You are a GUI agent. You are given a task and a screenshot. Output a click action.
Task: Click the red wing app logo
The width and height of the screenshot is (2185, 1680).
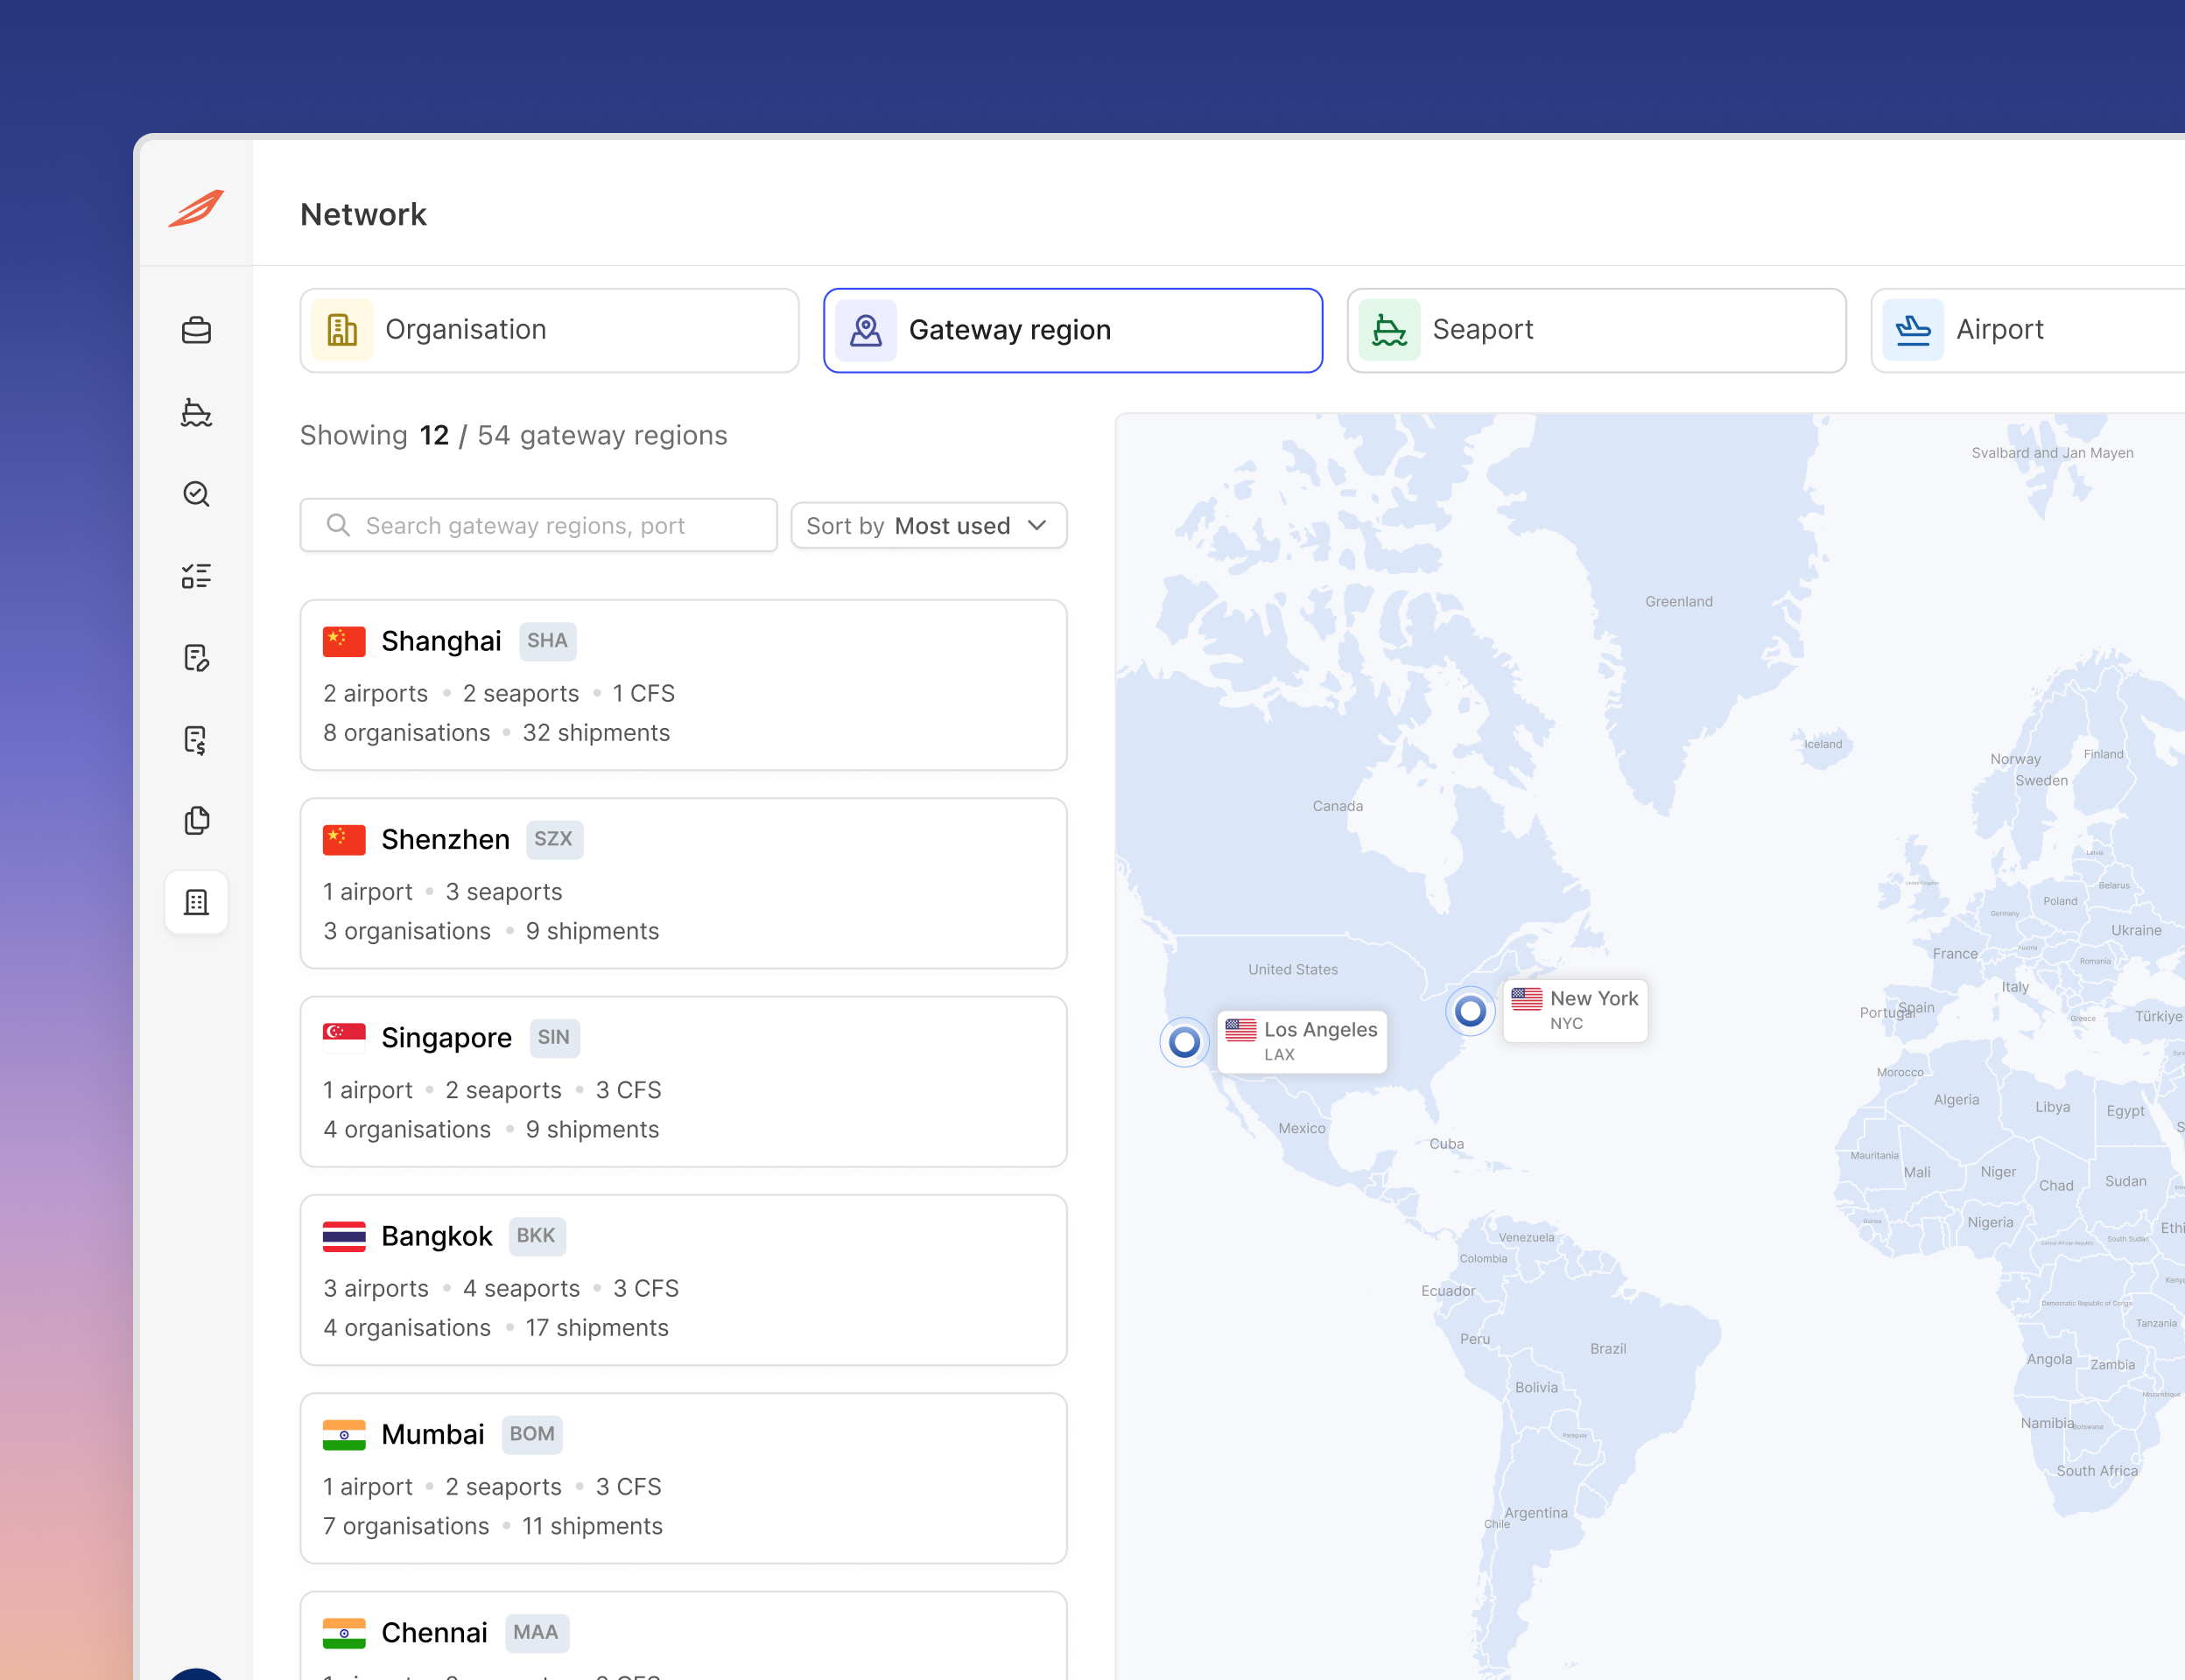[x=196, y=208]
